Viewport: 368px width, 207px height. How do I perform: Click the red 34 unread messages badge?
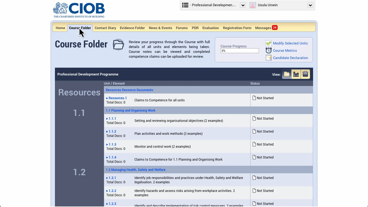[x=275, y=27]
